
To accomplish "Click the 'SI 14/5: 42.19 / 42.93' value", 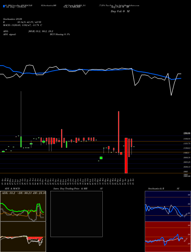I will [x=29, y=22].
